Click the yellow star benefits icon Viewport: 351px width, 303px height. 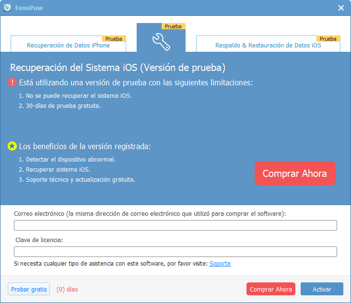12,146
